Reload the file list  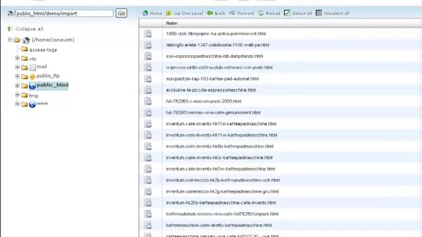point(269,13)
